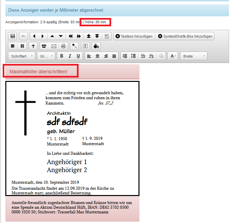Click the character spacing horizontal icon
This screenshot has width=235, height=223.
point(151,56)
